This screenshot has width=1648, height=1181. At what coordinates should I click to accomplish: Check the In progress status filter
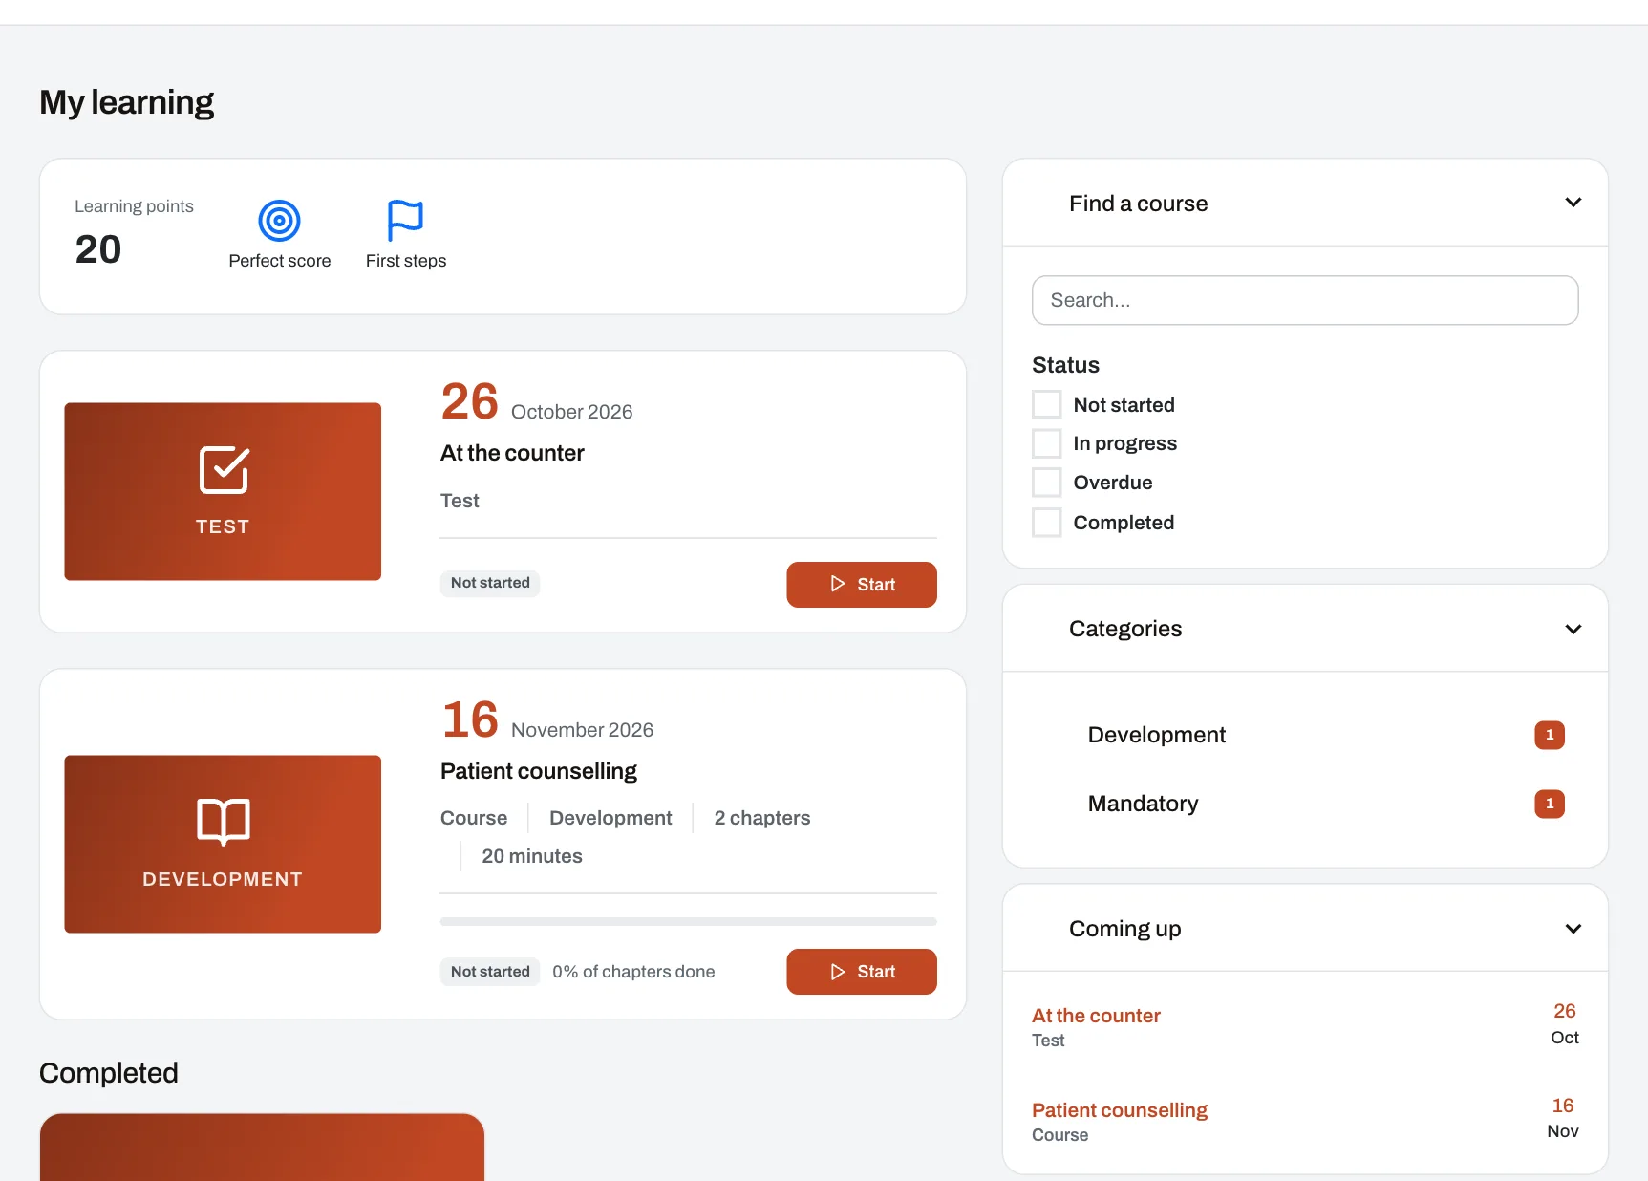click(1047, 443)
